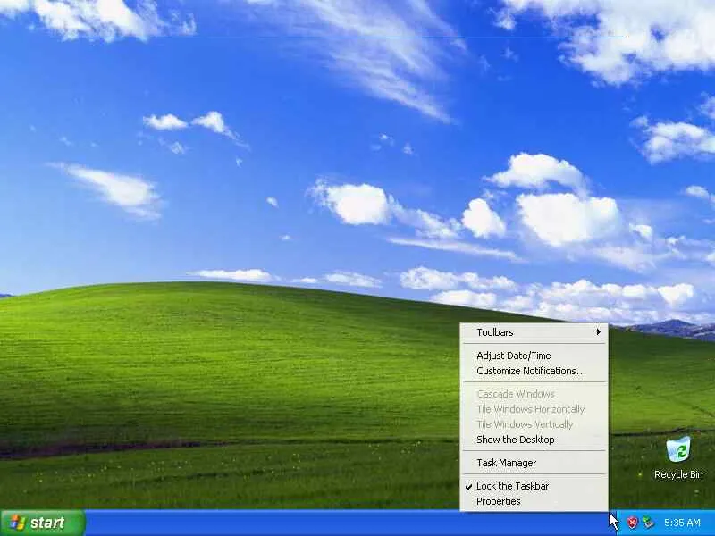This screenshot has height=536, width=715.
Task: Open Task Manager from context menu
Action: tap(534, 463)
